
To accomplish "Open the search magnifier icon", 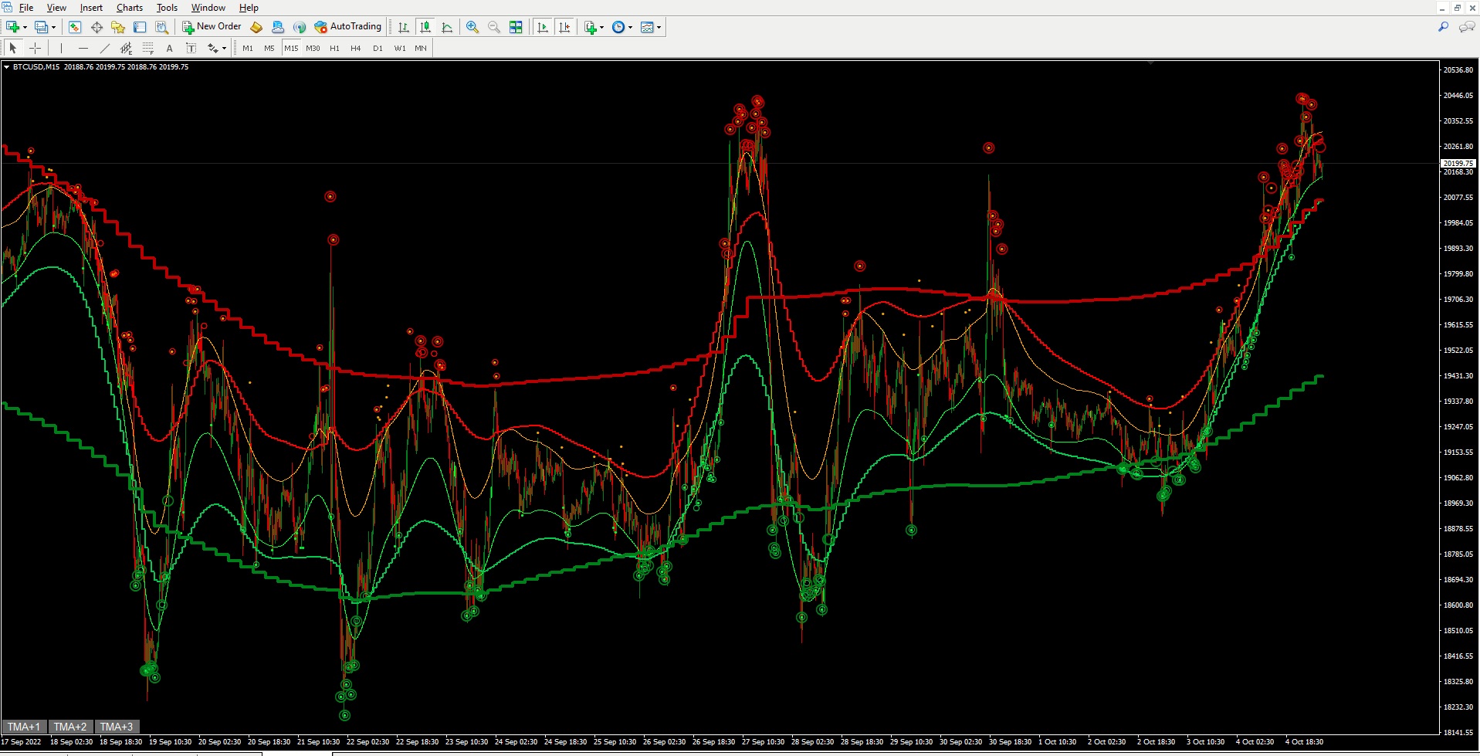I will tap(1443, 27).
